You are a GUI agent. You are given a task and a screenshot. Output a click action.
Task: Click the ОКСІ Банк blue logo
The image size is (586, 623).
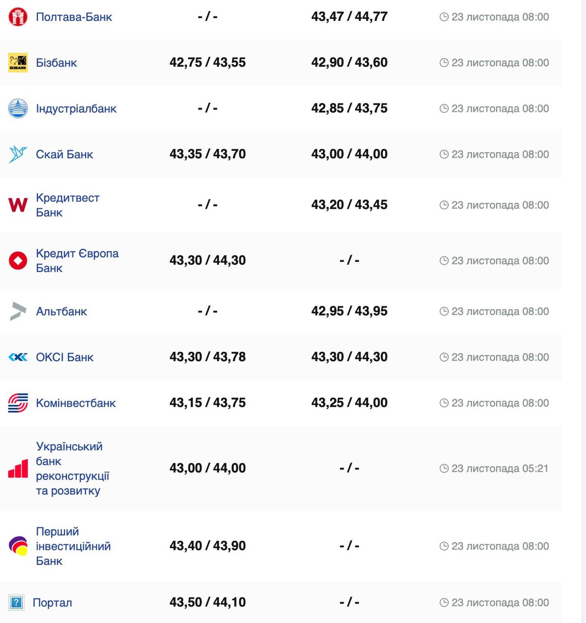18,357
